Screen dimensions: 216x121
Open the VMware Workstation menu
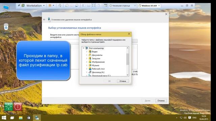[x=35, y=6]
